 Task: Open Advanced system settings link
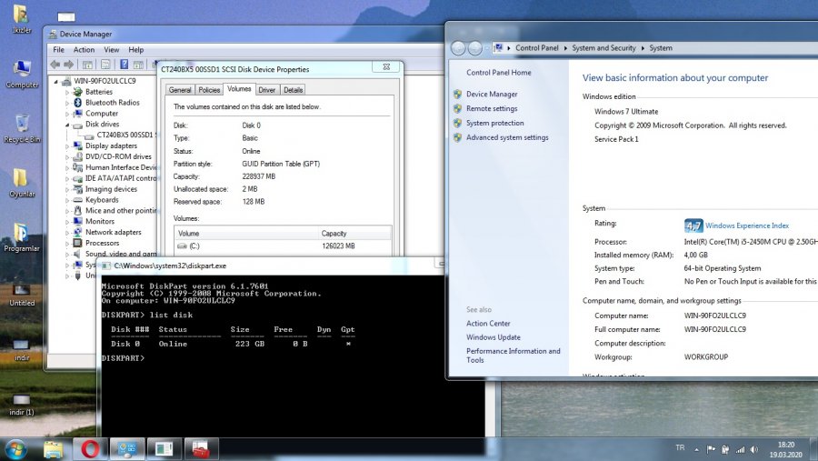point(507,138)
